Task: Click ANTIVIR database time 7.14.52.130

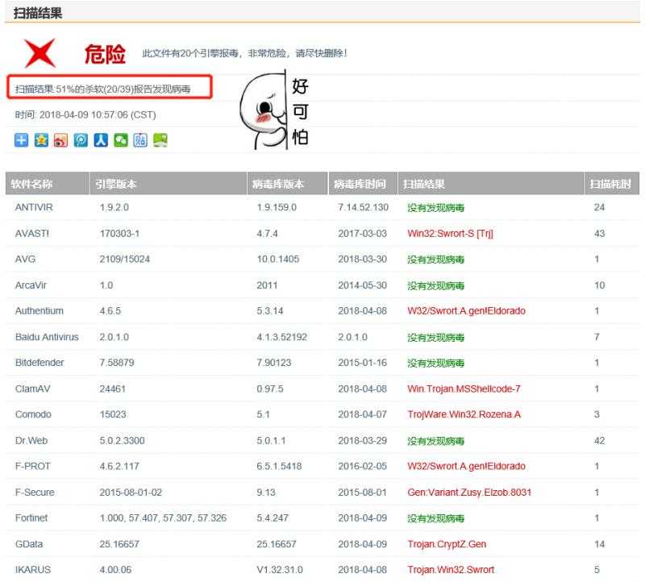Action: coord(363,207)
